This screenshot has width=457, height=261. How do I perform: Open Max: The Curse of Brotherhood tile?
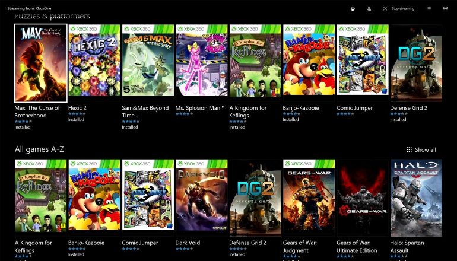tap(40, 63)
